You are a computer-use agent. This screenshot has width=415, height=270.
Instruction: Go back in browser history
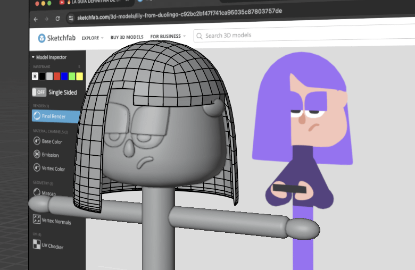pos(36,19)
